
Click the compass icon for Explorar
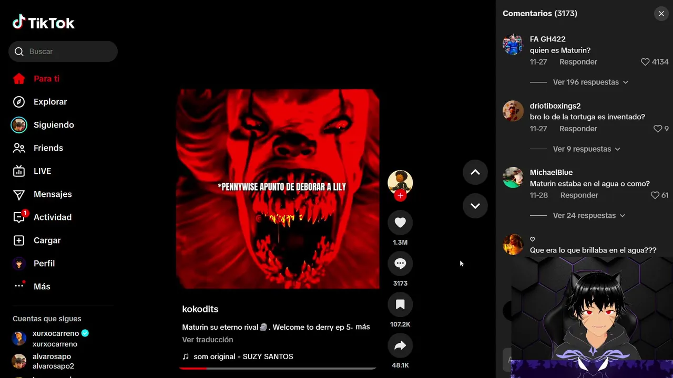pyautogui.click(x=19, y=102)
